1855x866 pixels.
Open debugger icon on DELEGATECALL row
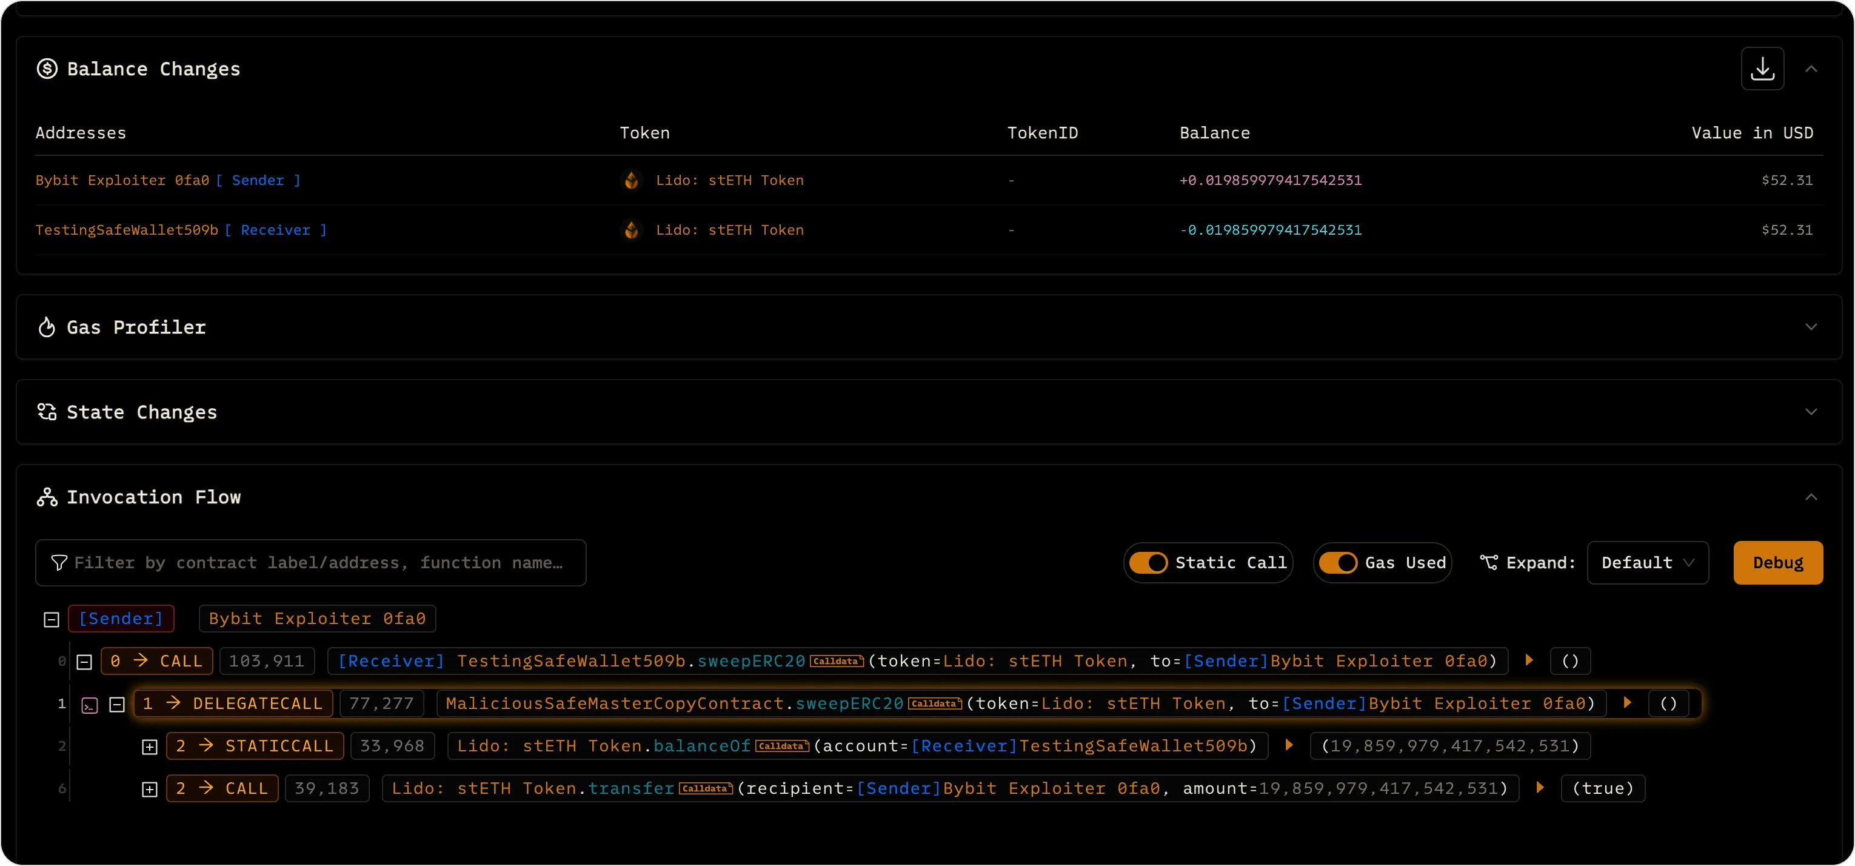[x=90, y=705]
